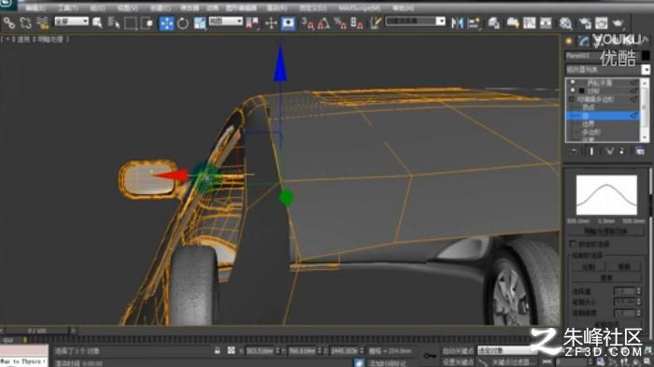Open the Mirror tool in the toolbar
This screenshot has height=367, width=654.
coord(457,23)
